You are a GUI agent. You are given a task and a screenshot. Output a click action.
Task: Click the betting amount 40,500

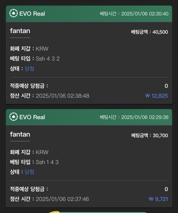[160, 32]
